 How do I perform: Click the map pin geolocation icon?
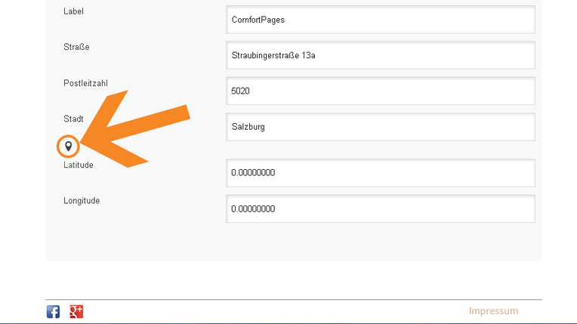pos(68,146)
